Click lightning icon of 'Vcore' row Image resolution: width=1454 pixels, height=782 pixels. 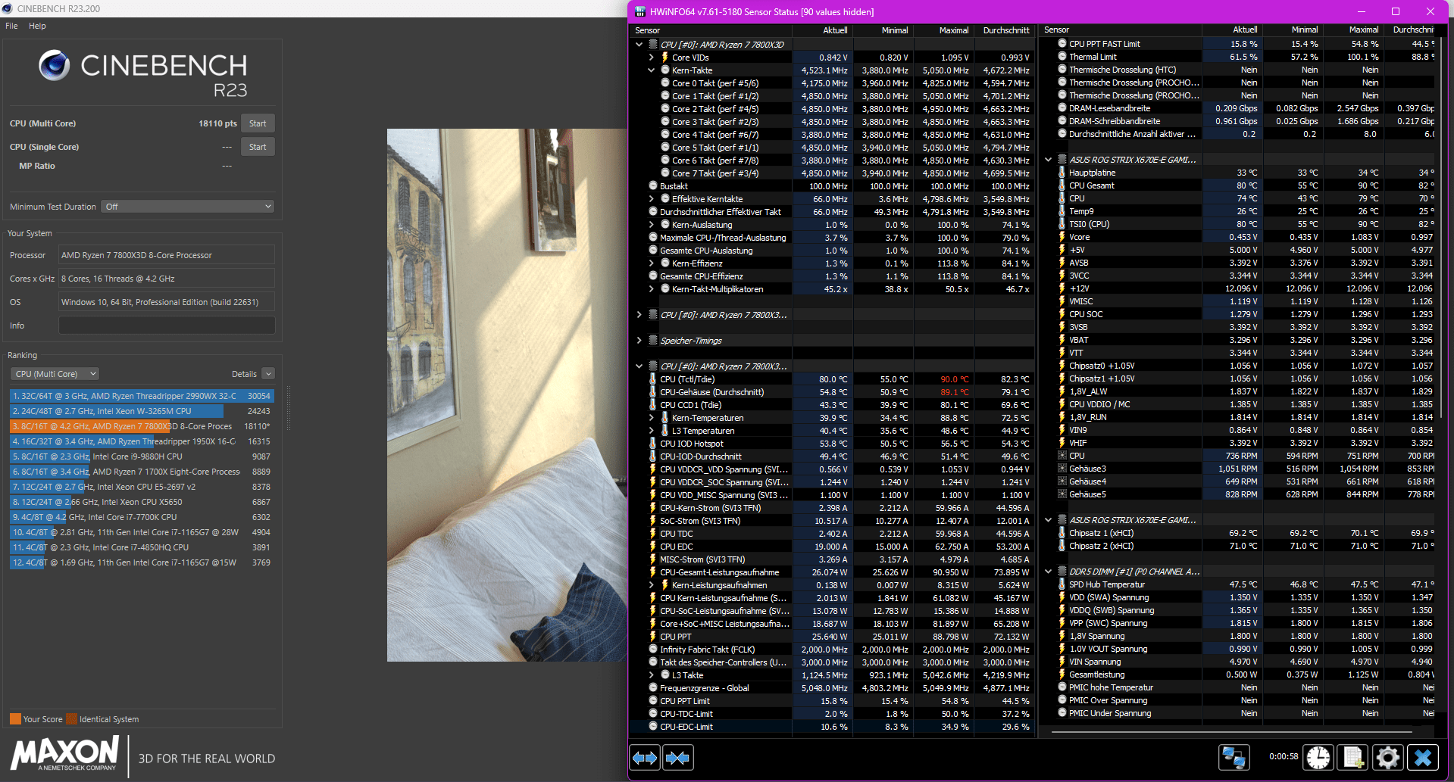[x=1062, y=237]
